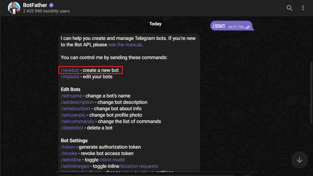Click the /token command

click(68, 147)
